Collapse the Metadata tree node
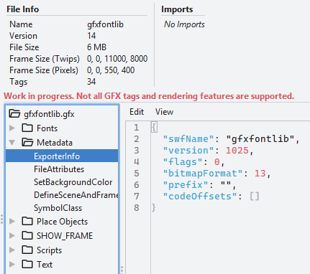This screenshot has width=310, height=274. tap(12, 143)
